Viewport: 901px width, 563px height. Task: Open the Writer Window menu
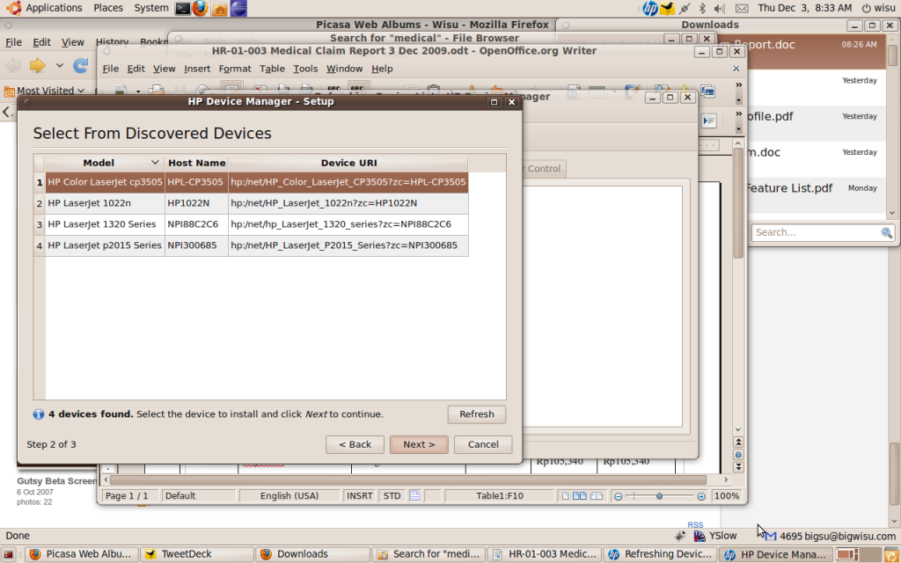coord(344,69)
